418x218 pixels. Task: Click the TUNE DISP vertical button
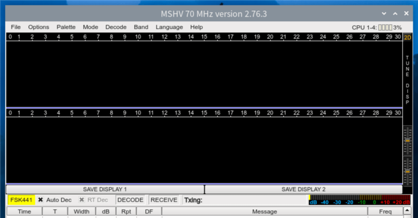pos(407,80)
